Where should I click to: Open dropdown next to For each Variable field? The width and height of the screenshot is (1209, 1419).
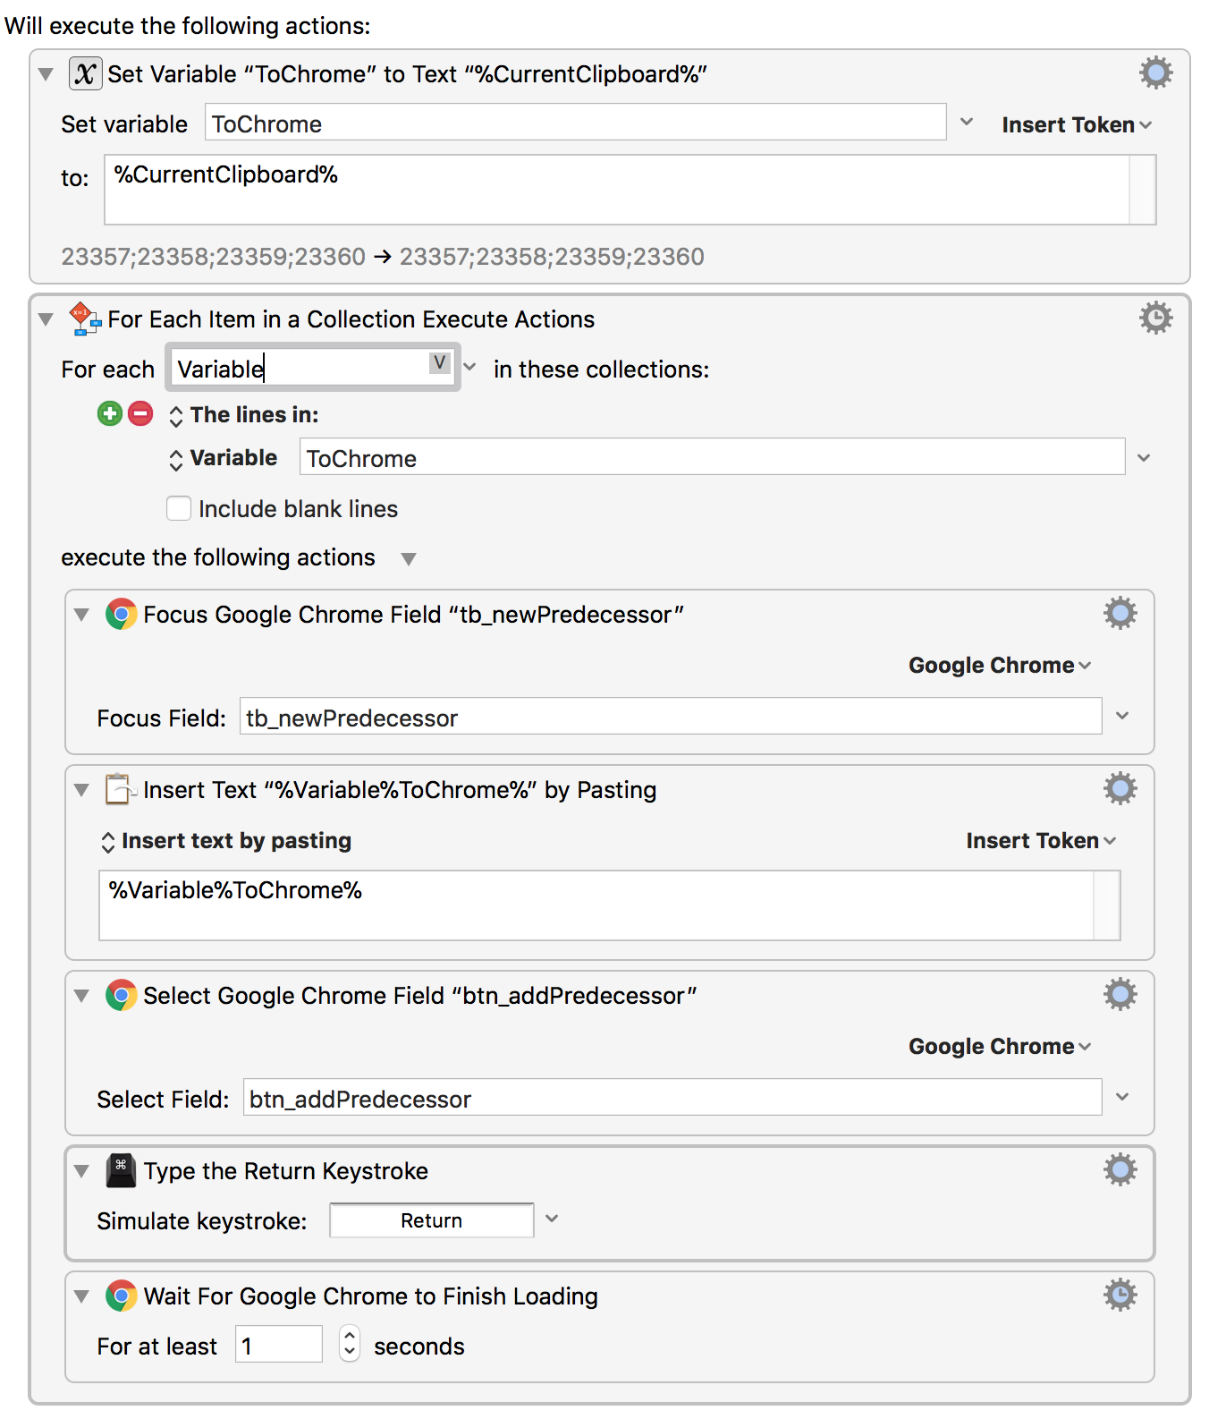(x=469, y=367)
